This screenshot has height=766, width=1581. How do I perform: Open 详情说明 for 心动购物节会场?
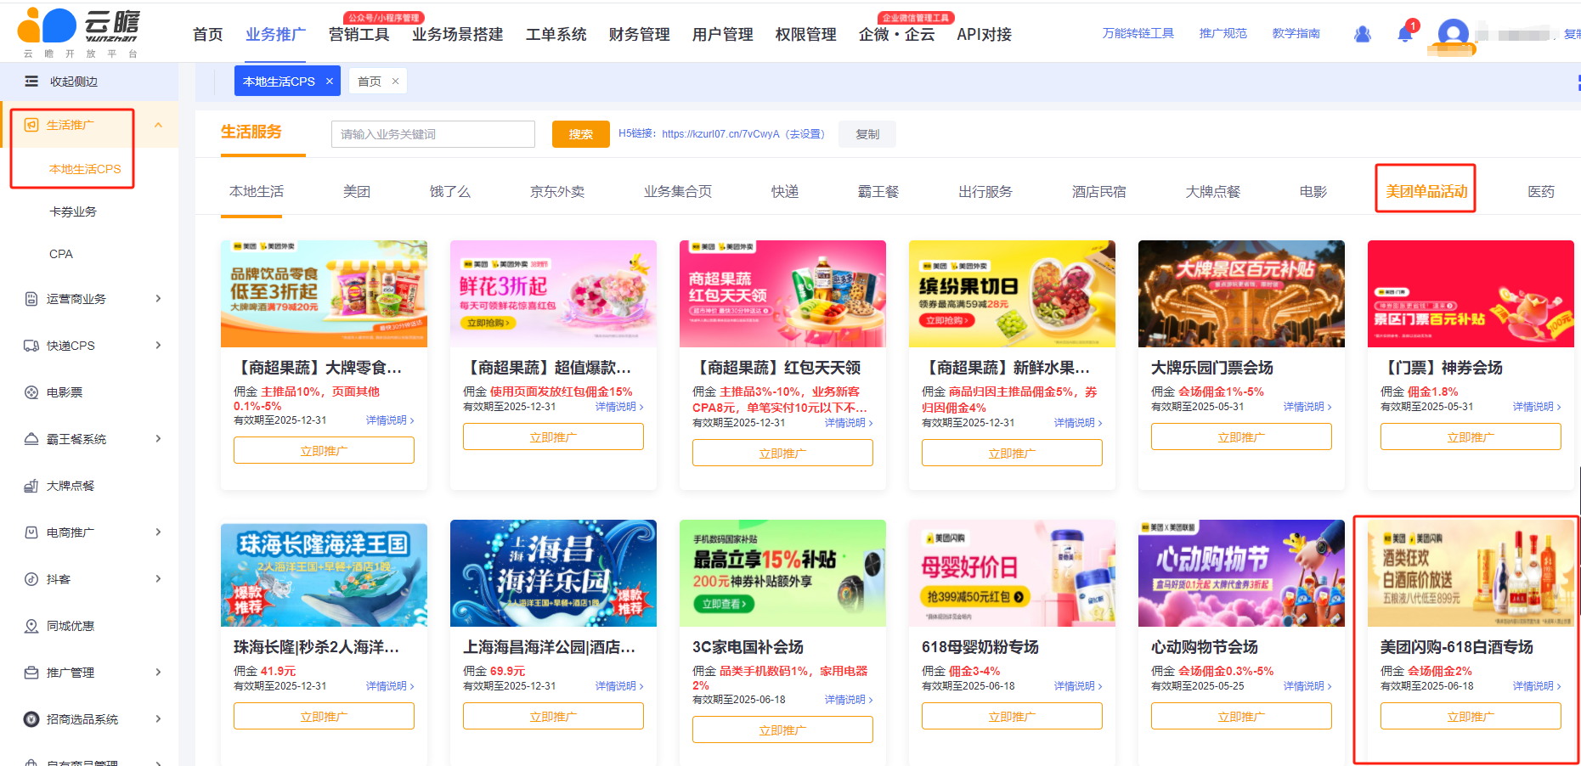(x=1307, y=686)
